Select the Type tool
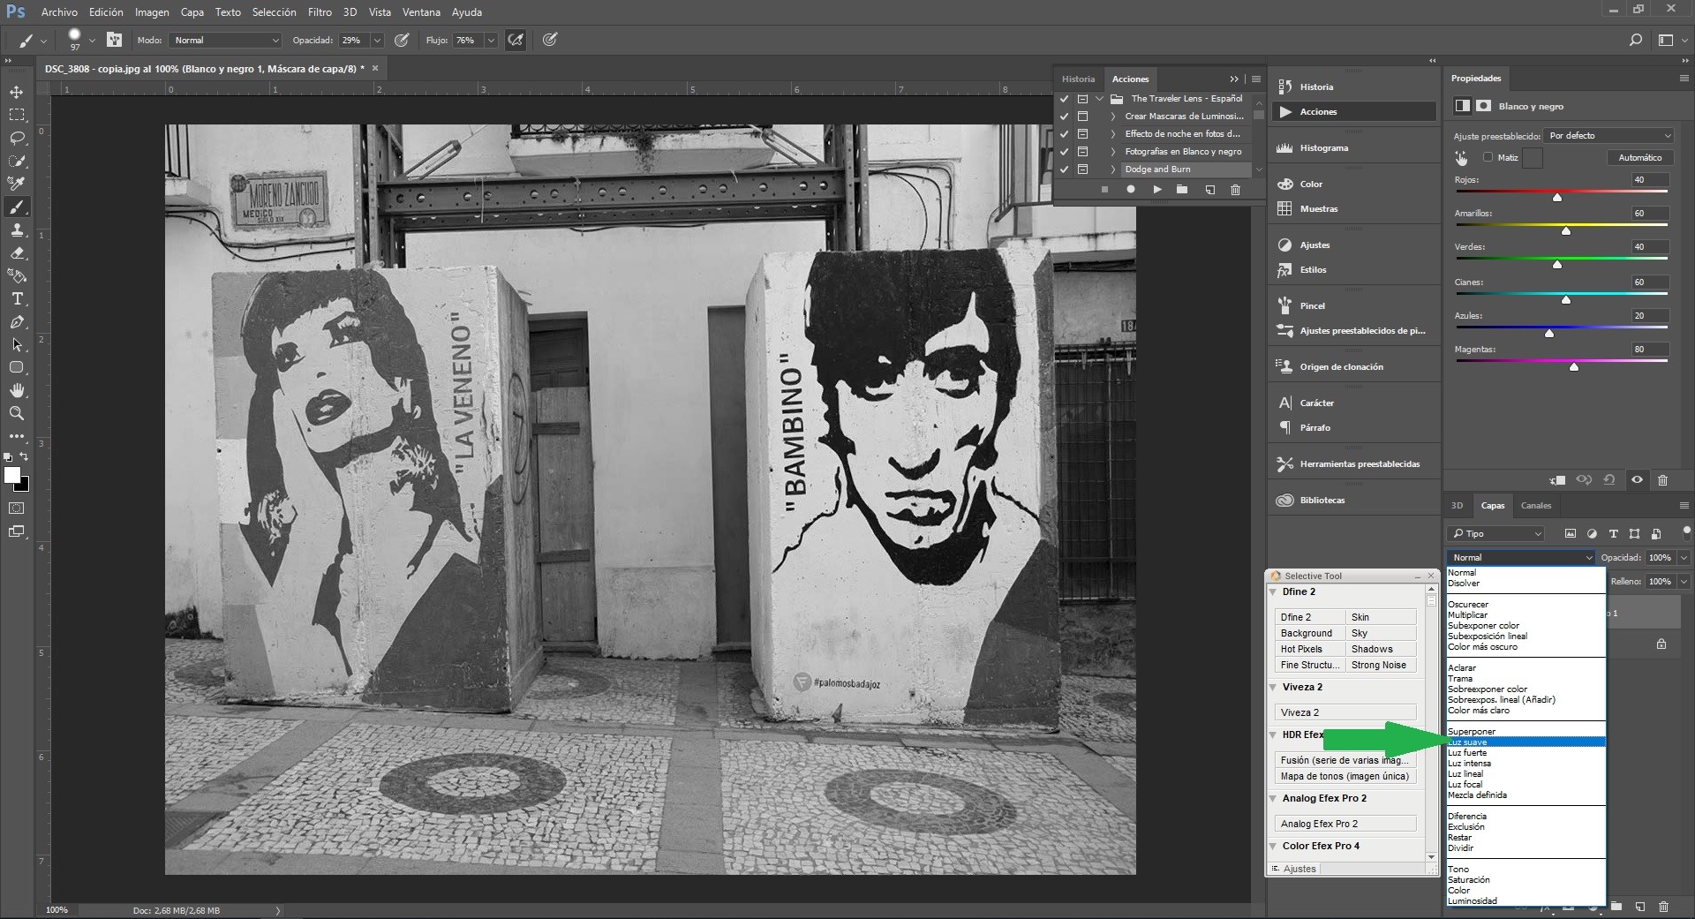Image resolution: width=1695 pixels, height=919 pixels. click(17, 298)
